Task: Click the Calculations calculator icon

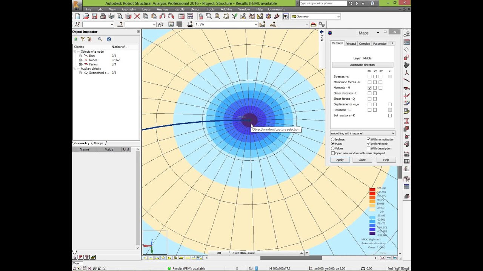Action: click(182, 16)
